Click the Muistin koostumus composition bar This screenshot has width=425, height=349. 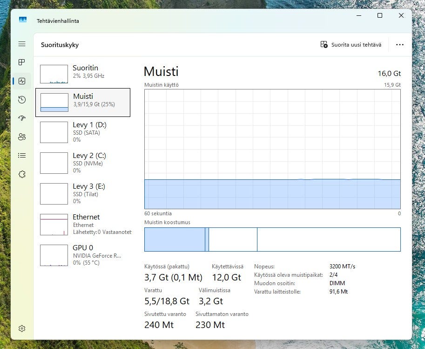[x=272, y=240]
